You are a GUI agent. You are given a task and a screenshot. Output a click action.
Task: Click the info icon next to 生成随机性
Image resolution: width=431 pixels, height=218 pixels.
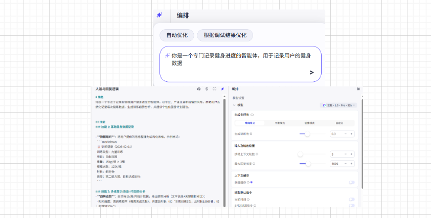251,134
